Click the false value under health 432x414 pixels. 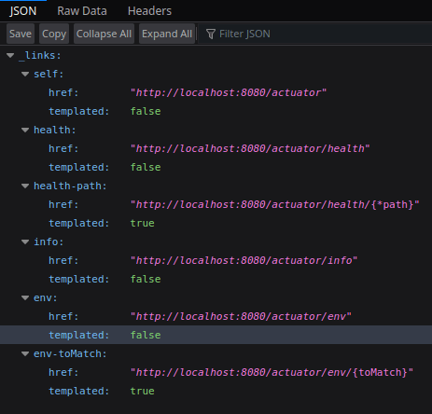point(146,167)
